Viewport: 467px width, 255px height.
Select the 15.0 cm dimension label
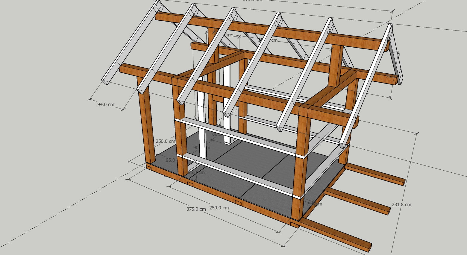click(197, 172)
